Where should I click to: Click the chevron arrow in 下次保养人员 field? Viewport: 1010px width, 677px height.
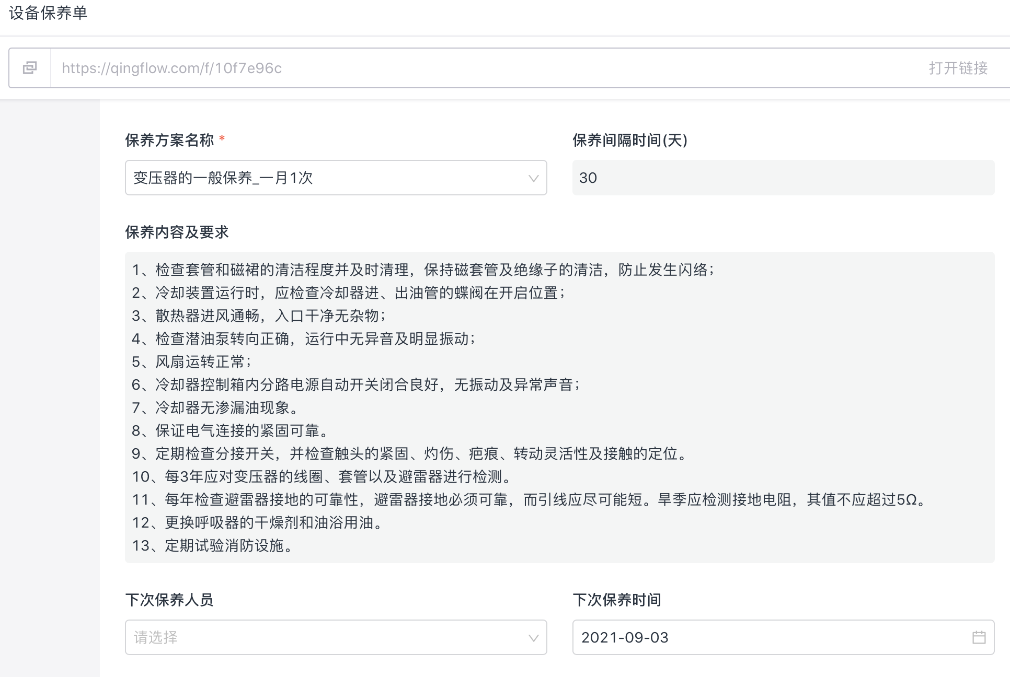(x=533, y=638)
